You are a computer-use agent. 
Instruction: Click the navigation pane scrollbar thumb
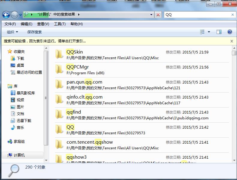tap(46, 98)
